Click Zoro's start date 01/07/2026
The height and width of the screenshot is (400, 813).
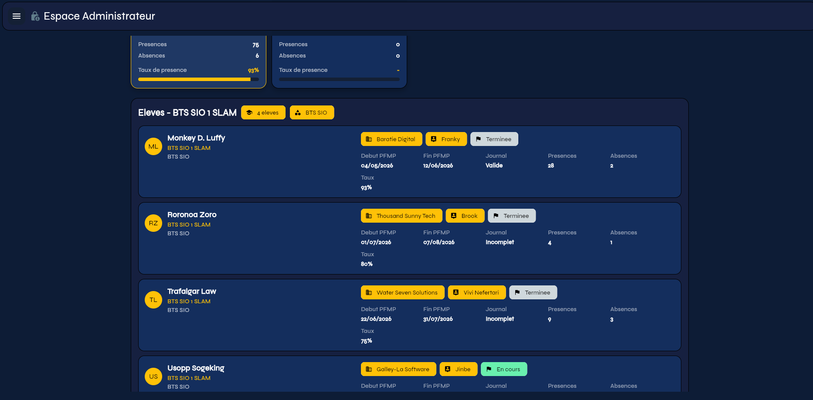tap(376, 242)
